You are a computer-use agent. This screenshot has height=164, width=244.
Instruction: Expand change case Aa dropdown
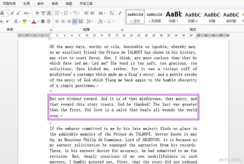pyautogui.click(x=30, y=13)
